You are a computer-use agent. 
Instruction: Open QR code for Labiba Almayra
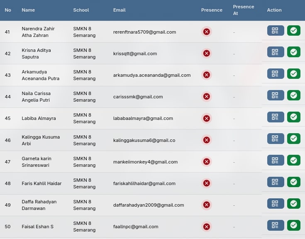click(x=276, y=117)
